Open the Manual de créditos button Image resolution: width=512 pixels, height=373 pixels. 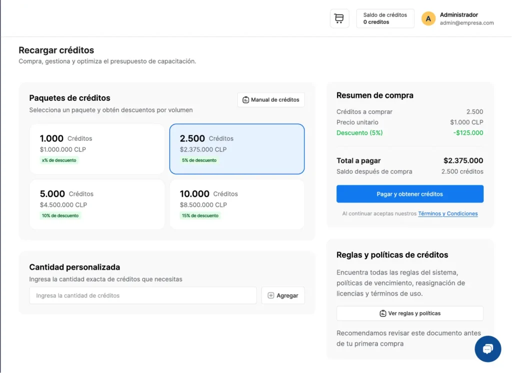click(x=270, y=100)
